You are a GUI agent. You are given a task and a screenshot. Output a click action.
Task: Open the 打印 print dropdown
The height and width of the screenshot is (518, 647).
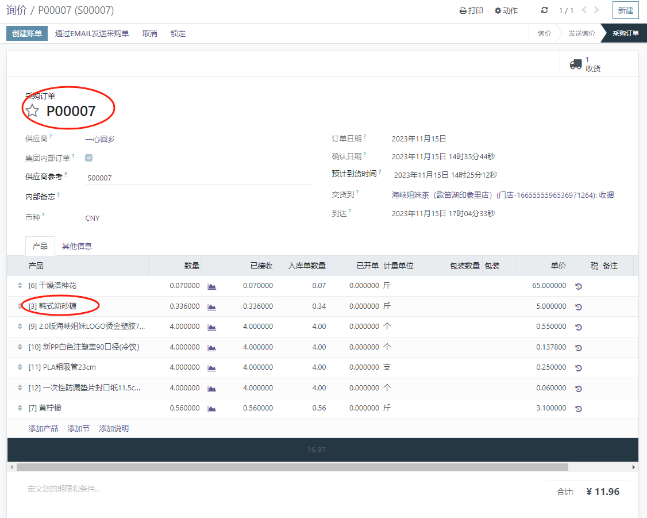[x=472, y=10]
